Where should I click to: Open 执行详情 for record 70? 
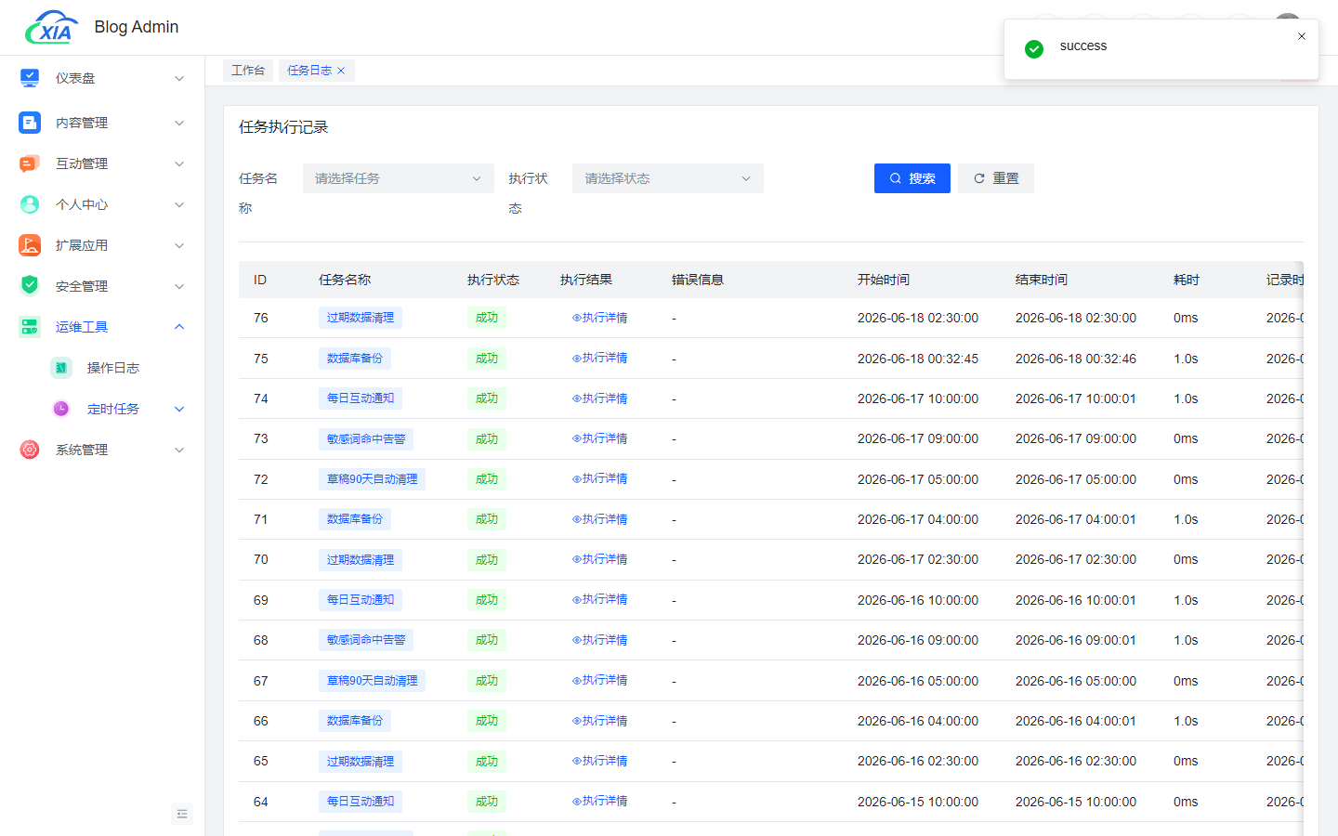click(x=599, y=559)
